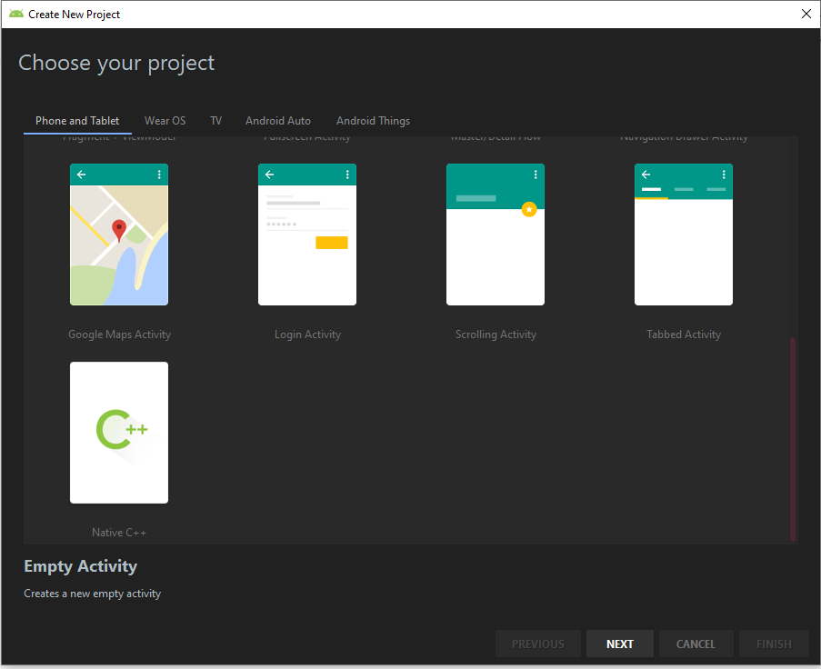Select the Native C++ project template

pyautogui.click(x=119, y=433)
